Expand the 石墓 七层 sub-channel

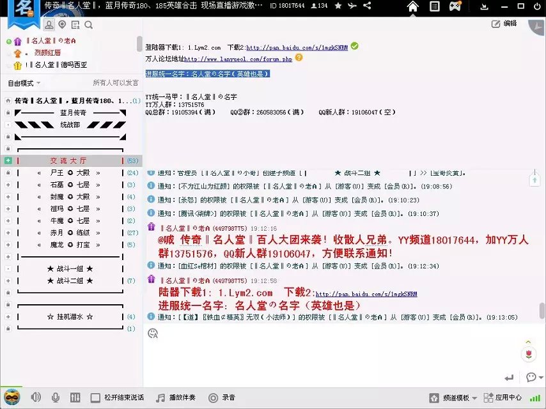point(8,185)
